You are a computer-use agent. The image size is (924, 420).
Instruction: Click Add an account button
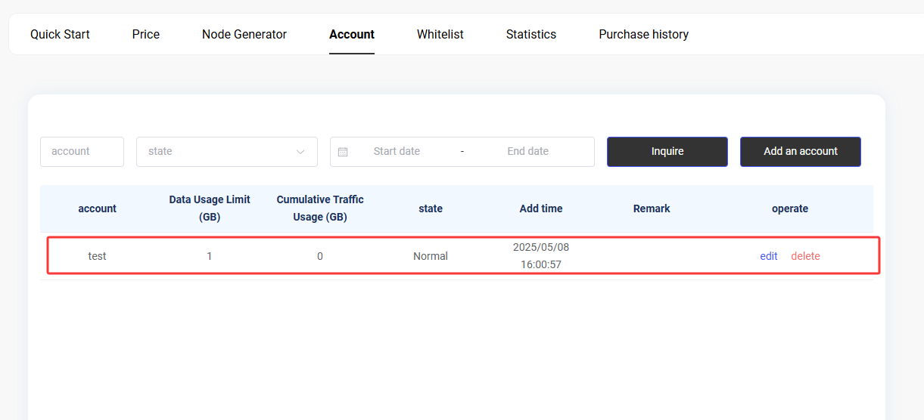click(801, 152)
